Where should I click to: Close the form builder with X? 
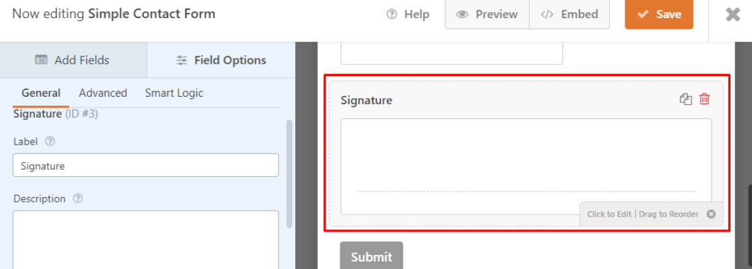tap(732, 15)
